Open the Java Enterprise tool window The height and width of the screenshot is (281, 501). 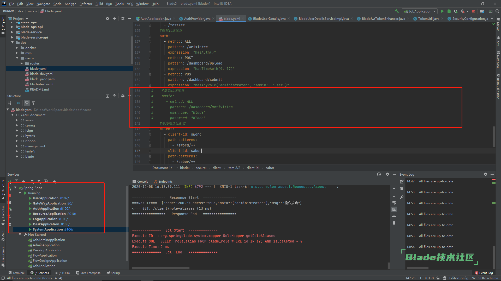coord(88,273)
